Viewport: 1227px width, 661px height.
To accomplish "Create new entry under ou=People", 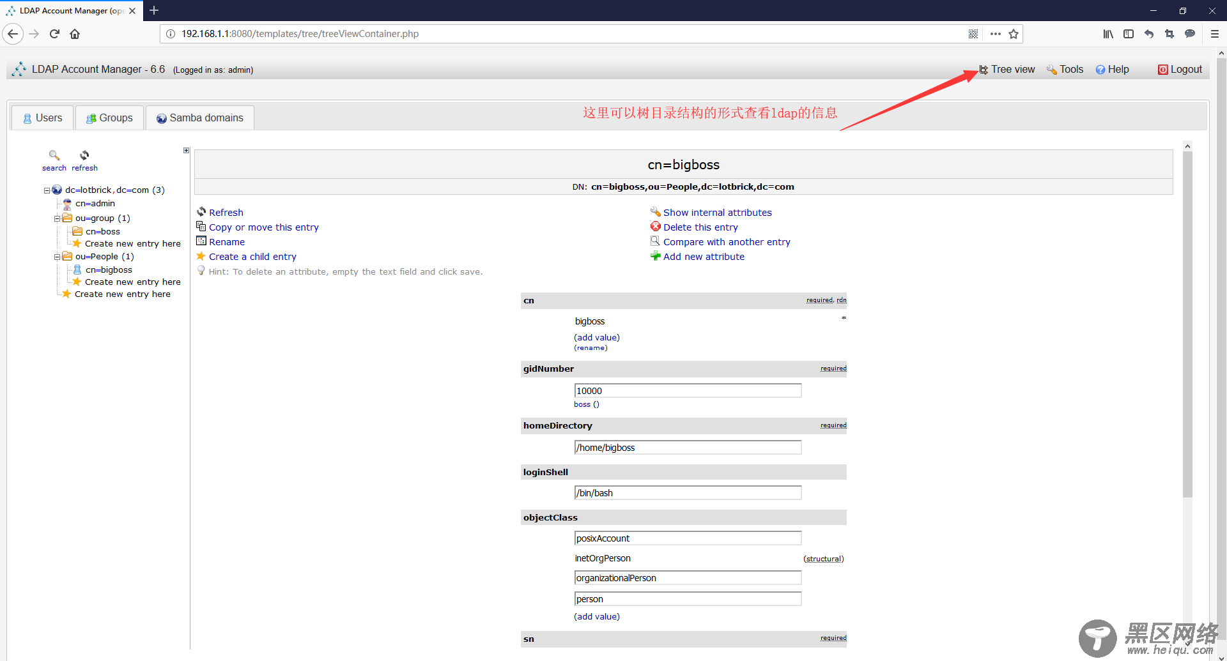I will point(133,282).
